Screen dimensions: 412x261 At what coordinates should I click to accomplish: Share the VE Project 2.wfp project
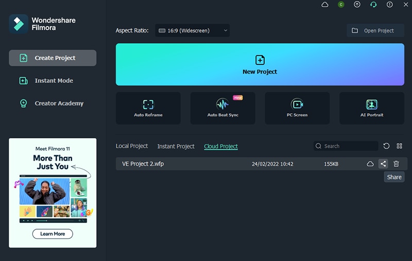pyautogui.click(x=383, y=164)
